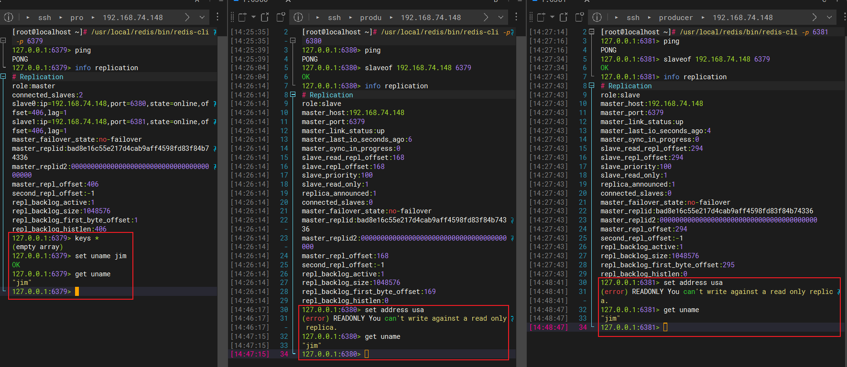Image resolution: width=847 pixels, height=367 pixels.
Task: Collapse the Replication fold in the left pane
Action: tap(3, 77)
